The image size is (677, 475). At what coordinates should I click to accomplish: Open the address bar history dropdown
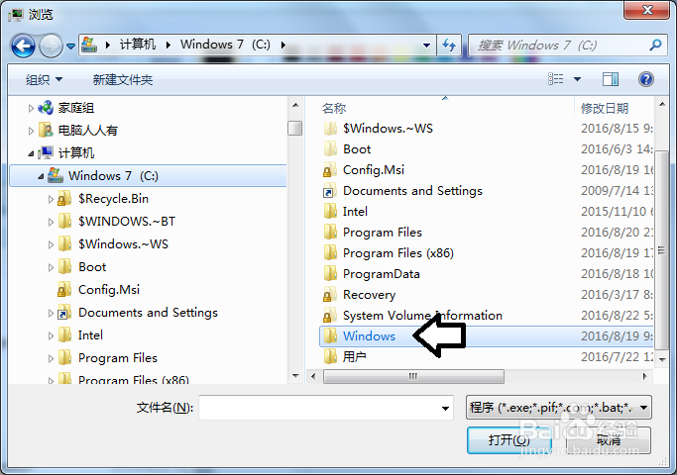(x=426, y=46)
